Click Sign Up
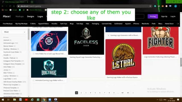The height and width of the screenshot is (102, 182). [x=164, y=16]
